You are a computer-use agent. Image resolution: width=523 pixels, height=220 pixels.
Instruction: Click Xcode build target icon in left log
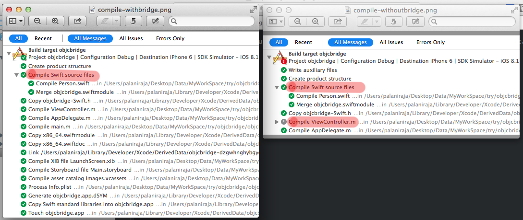pos(19,53)
